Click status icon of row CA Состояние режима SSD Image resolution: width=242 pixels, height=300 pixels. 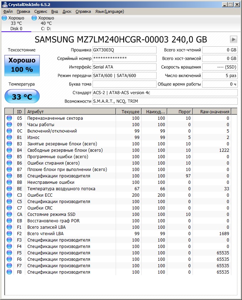pyautogui.click(x=9, y=214)
